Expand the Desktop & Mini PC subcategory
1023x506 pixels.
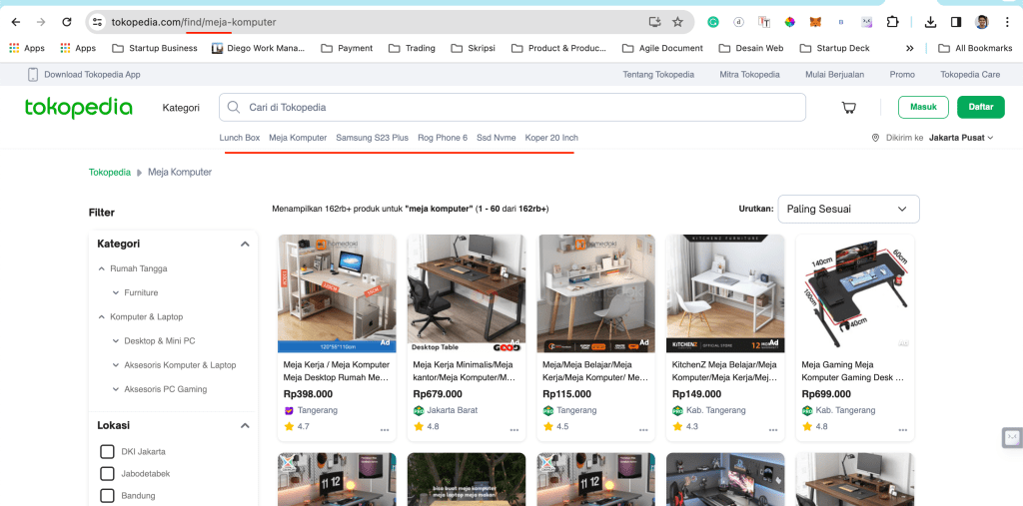[116, 341]
